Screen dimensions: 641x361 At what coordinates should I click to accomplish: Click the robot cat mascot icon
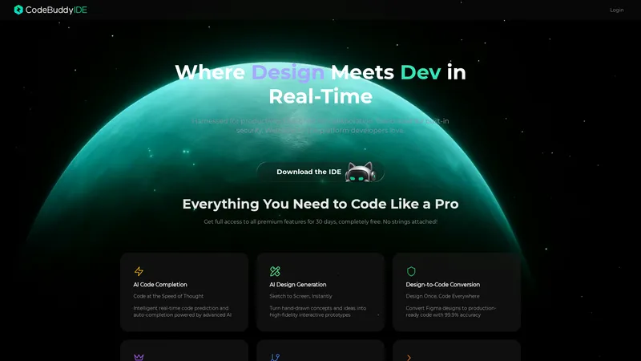tap(360, 172)
